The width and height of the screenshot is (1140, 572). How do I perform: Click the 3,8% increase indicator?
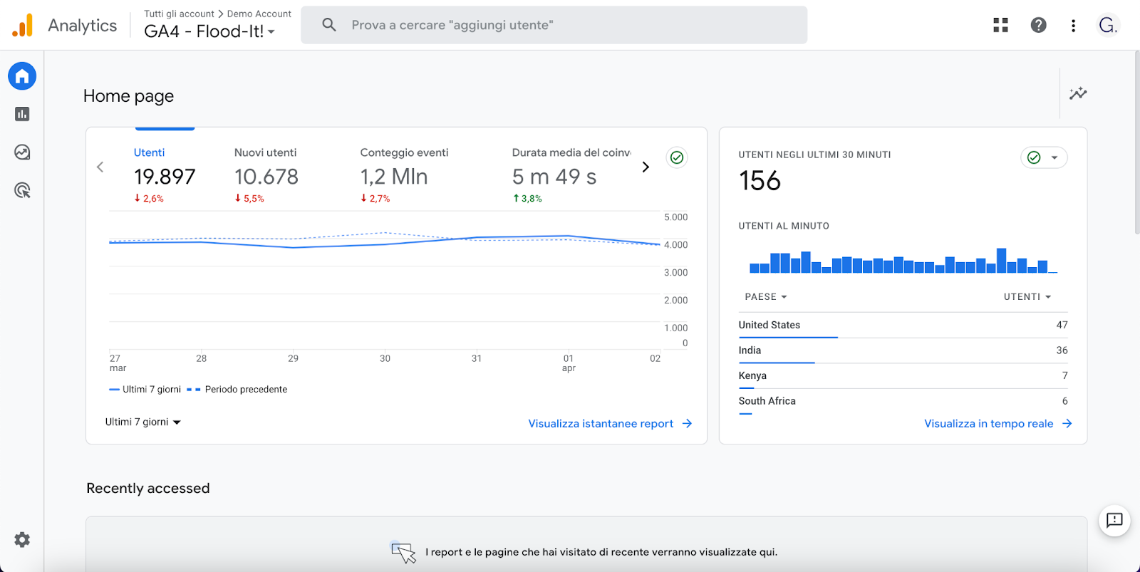pos(527,199)
